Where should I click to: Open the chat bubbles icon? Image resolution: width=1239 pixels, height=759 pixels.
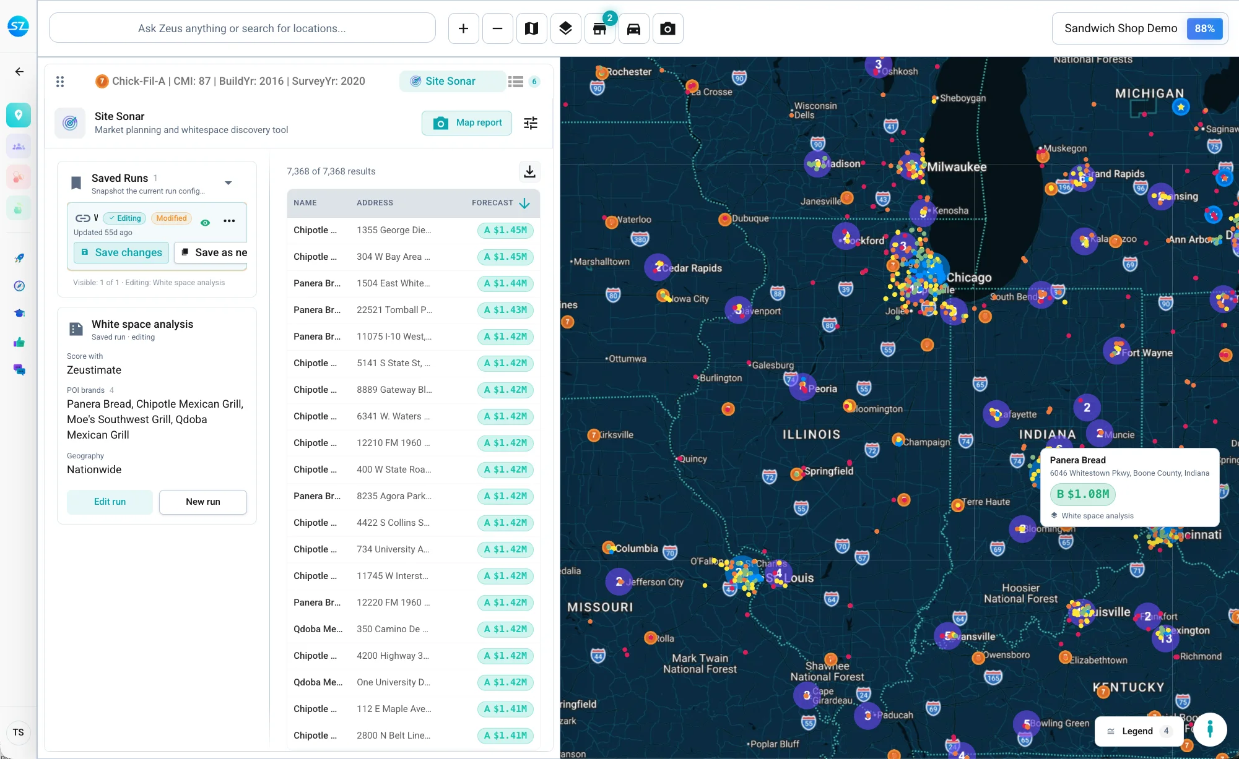19,370
